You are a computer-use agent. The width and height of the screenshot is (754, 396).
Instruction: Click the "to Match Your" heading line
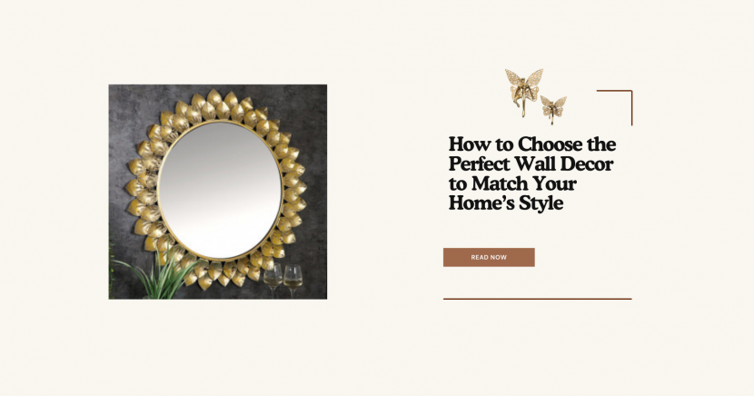(512, 183)
